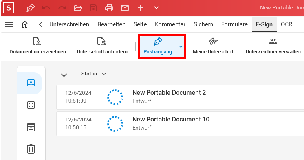
Task: Click Unterschrift anfordern button
Action: click(x=102, y=46)
